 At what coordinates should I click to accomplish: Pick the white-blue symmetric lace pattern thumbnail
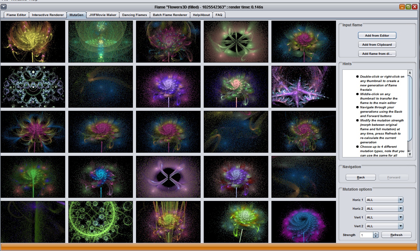[33, 87]
